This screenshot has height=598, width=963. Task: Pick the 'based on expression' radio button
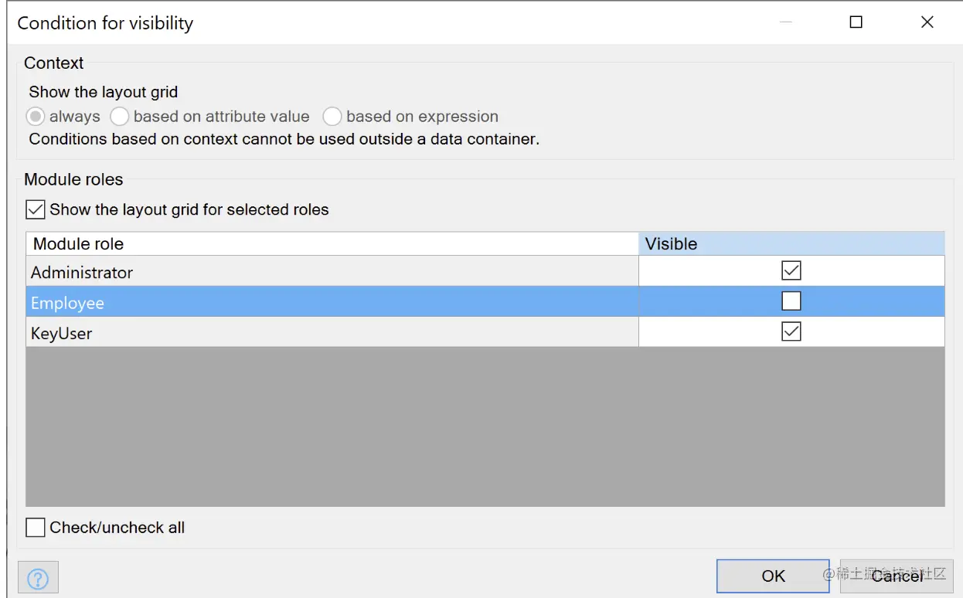pyautogui.click(x=332, y=117)
